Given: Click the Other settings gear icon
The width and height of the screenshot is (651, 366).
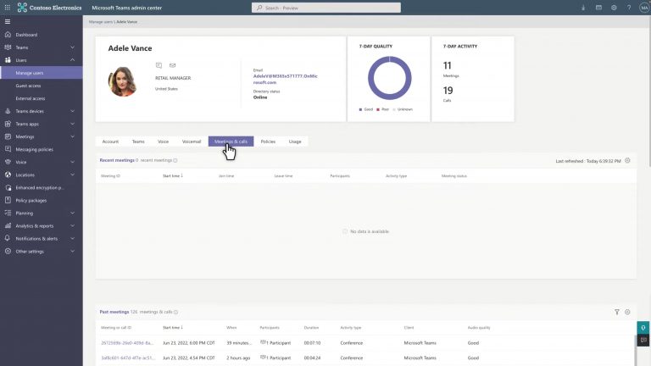Looking at the screenshot, I should (x=8, y=252).
